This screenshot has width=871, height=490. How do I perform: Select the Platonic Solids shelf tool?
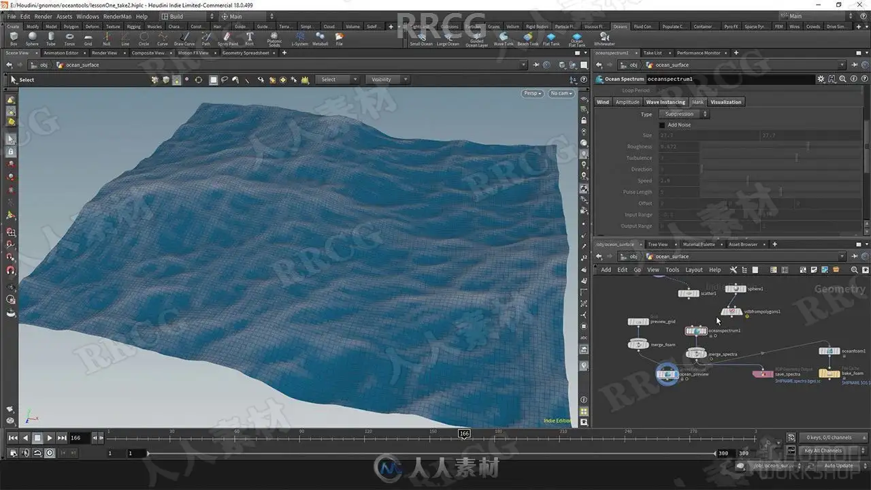pyautogui.click(x=274, y=39)
